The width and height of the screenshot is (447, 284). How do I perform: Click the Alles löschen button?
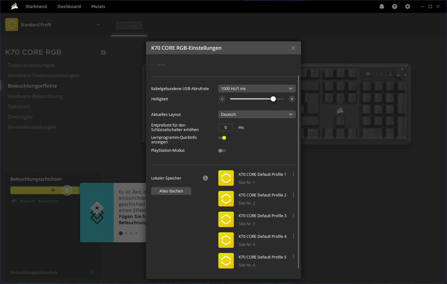click(x=171, y=191)
